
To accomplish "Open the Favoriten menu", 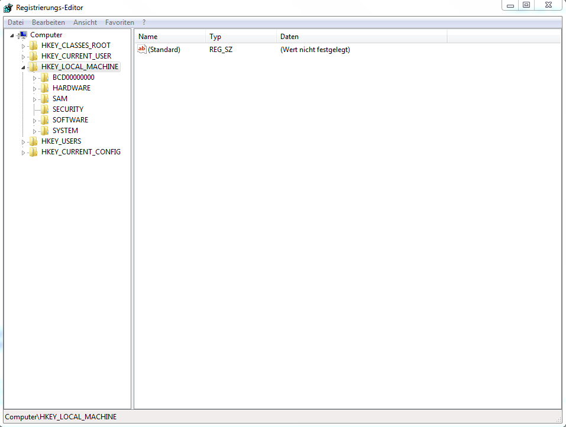I will click(x=119, y=22).
